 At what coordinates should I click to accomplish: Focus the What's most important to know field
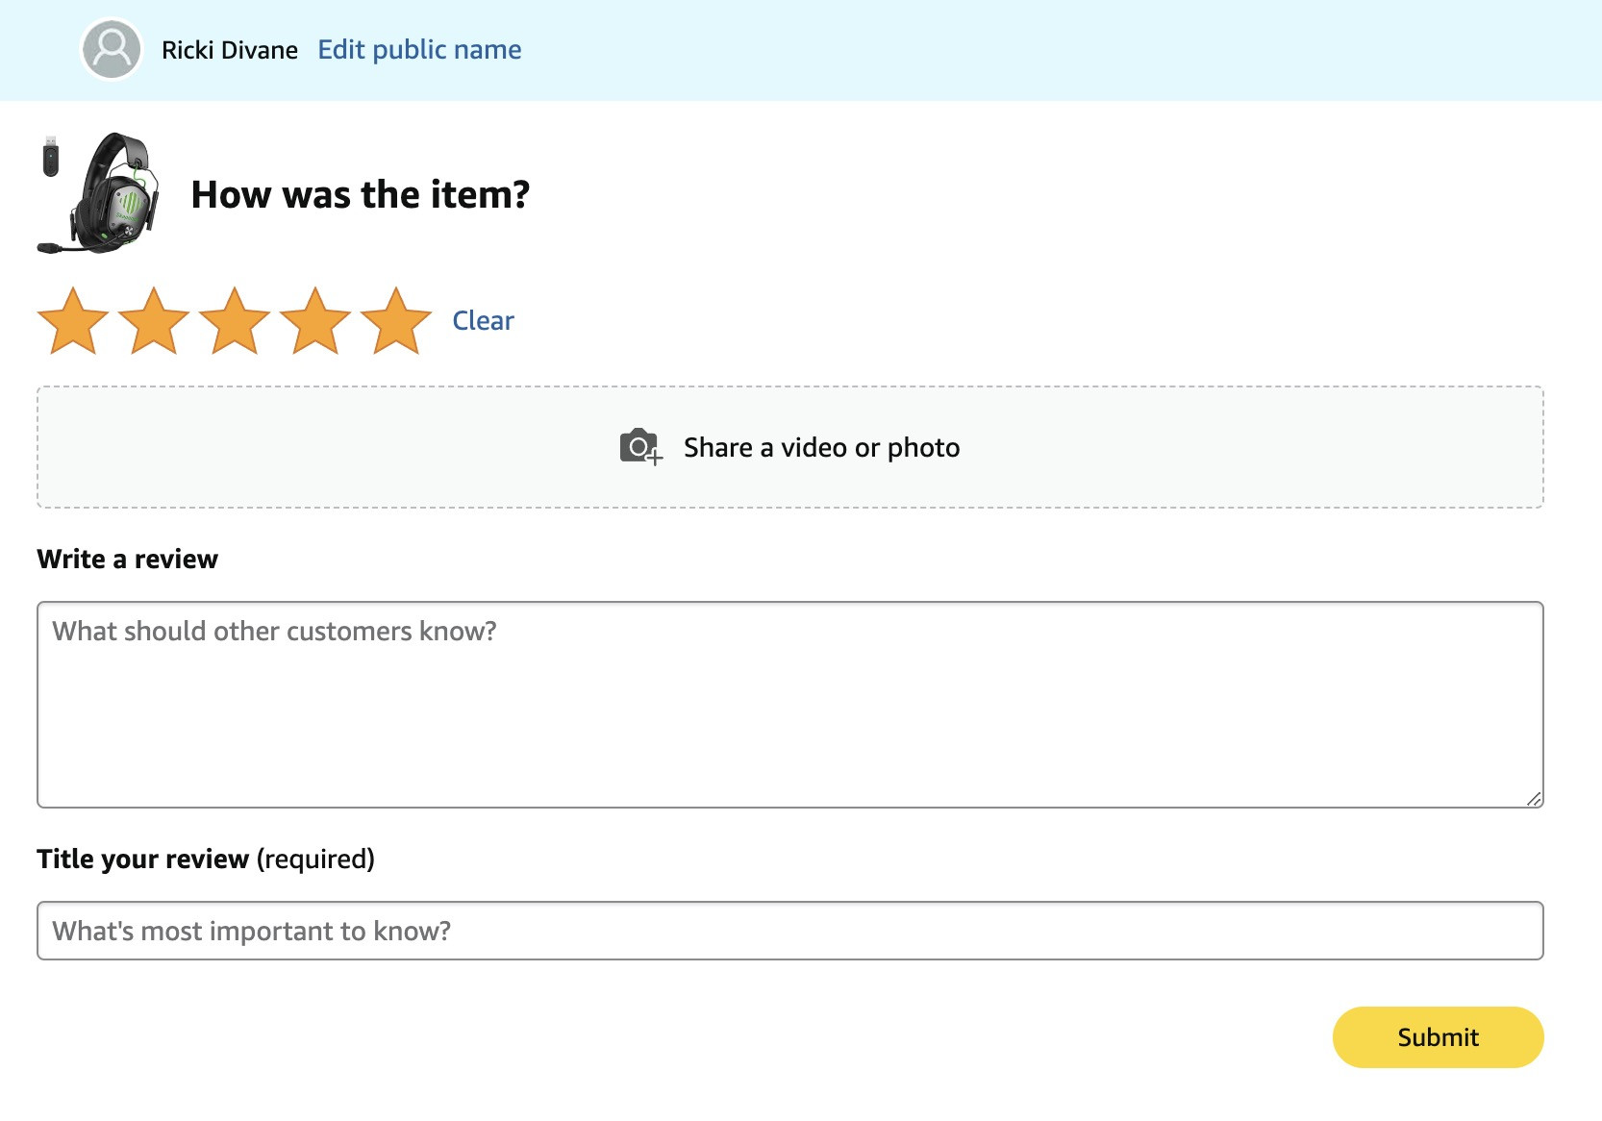[x=790, y=931]
